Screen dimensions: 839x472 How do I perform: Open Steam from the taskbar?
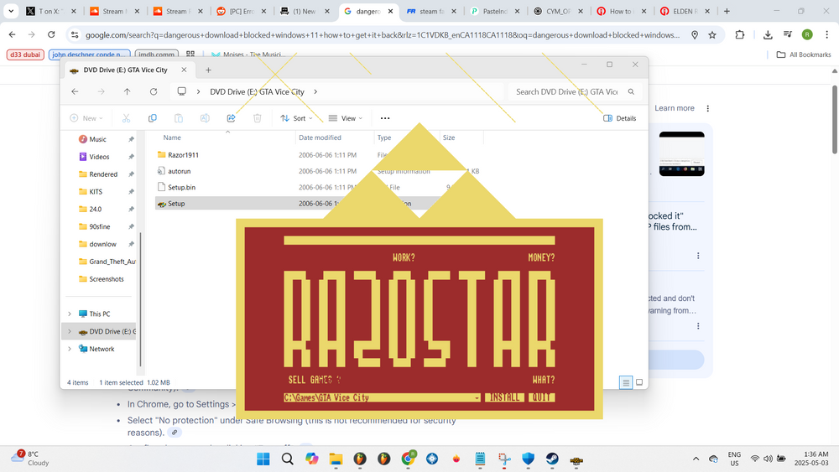click(552, 459)
